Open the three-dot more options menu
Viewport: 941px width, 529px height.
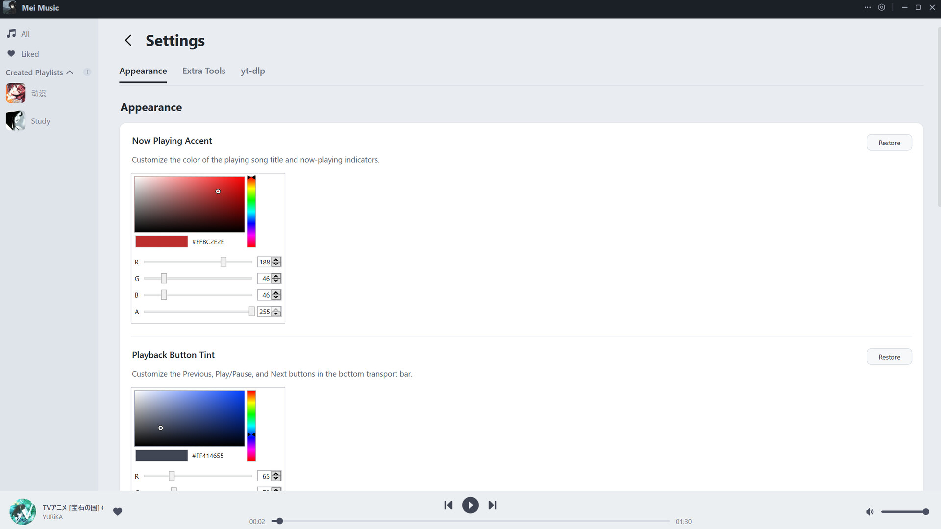coord(867,7)
